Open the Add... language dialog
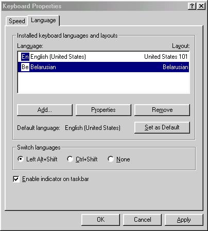The height and width of the screenshot is (231, 208). point(45,110)
